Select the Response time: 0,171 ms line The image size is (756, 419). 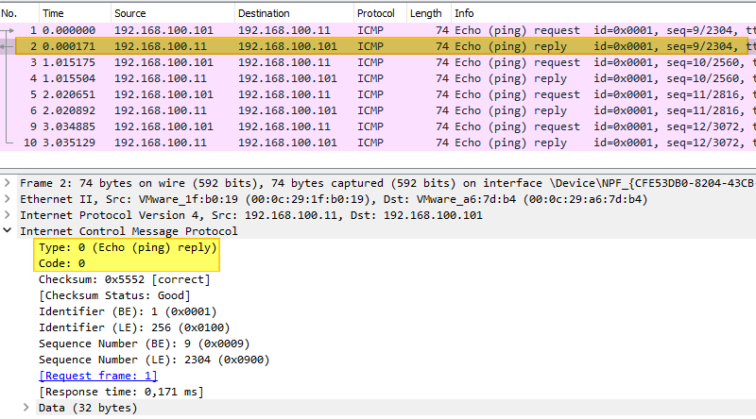click(x=121, y=392)
